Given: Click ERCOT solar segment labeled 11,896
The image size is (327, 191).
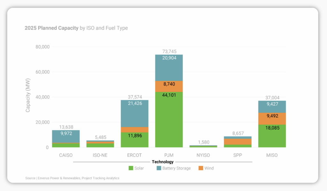Looking at the screenshot, I should (134, 140).
